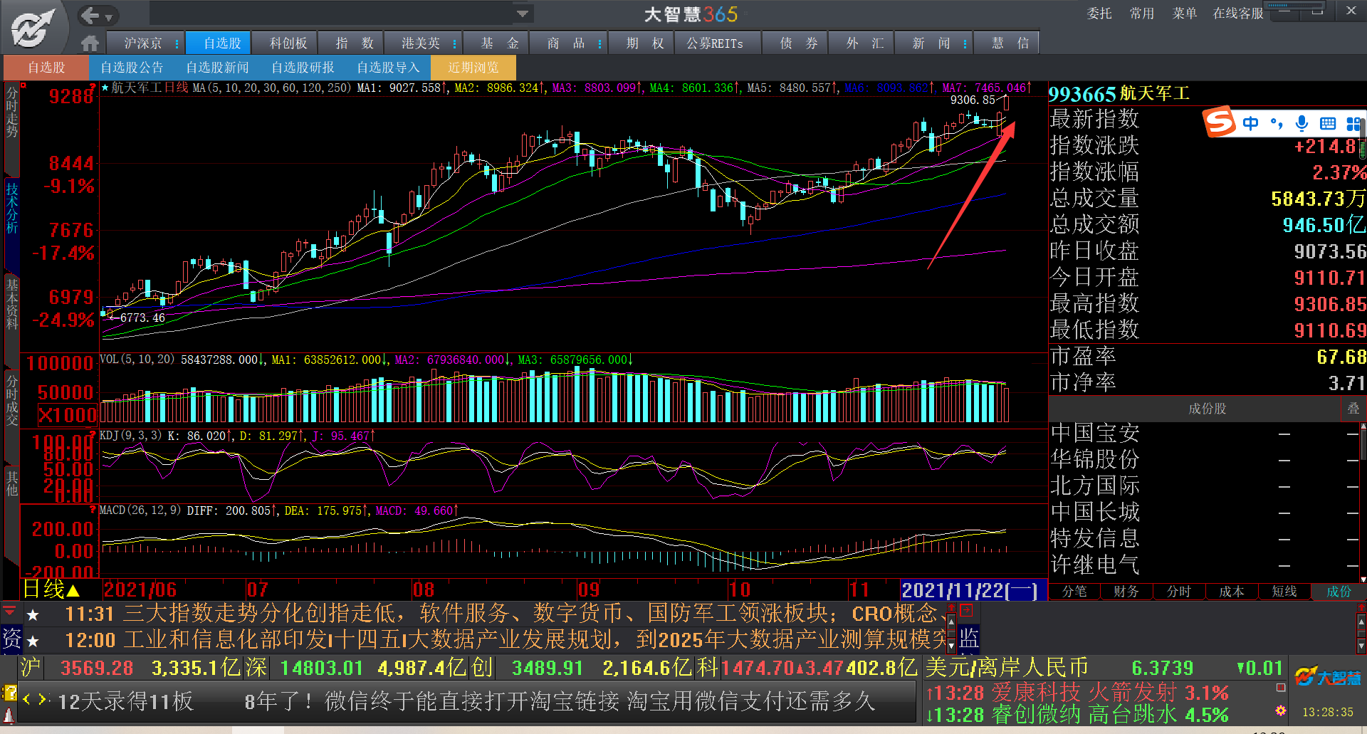Click the star beside the 11:31 news line
1367x734 pixels.
[33, 614]
